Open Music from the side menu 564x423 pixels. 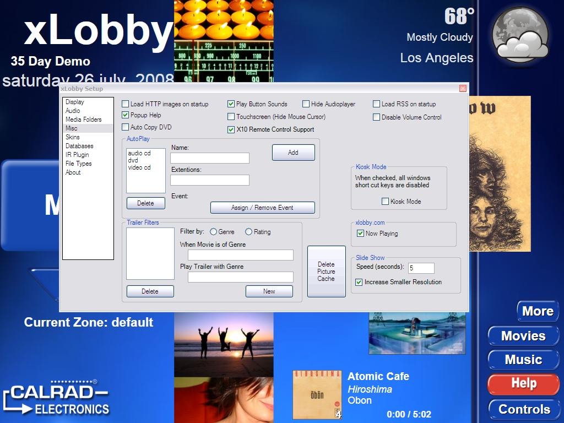(x=523, y=360)
